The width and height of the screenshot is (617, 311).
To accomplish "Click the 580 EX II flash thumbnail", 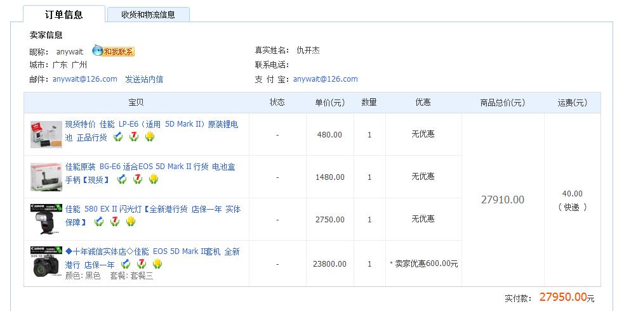I will (x=46, y=219).
